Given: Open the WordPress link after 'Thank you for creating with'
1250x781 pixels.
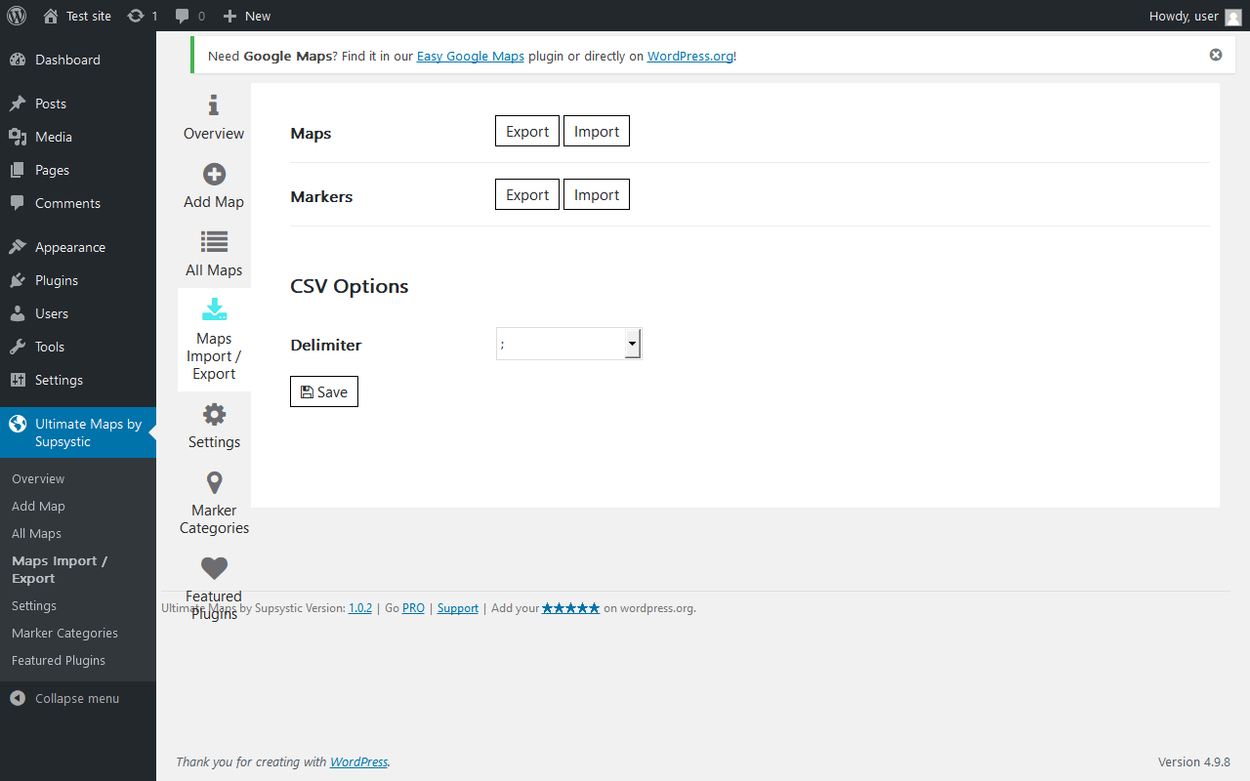Looking at the screenshot, I should (358, 761).
